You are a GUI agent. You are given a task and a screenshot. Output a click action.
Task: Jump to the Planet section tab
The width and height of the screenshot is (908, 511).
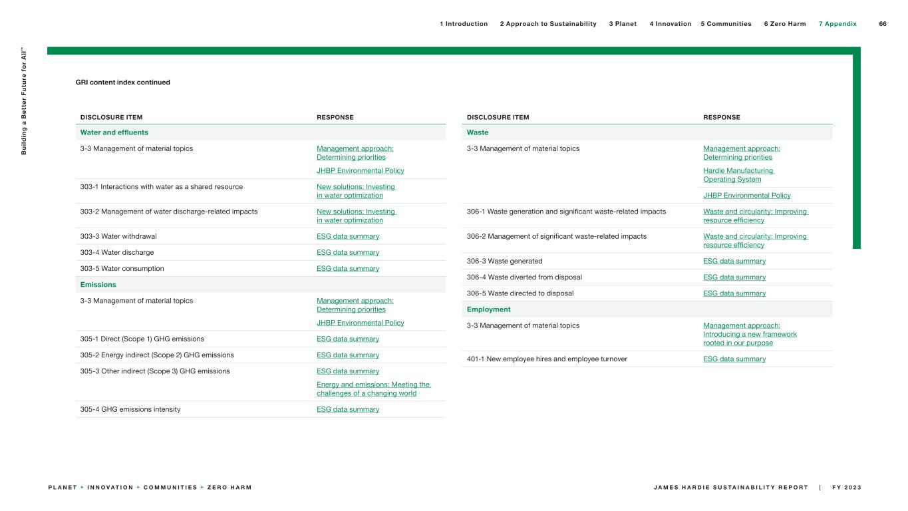pyautogui.click(x=623, y=24)
